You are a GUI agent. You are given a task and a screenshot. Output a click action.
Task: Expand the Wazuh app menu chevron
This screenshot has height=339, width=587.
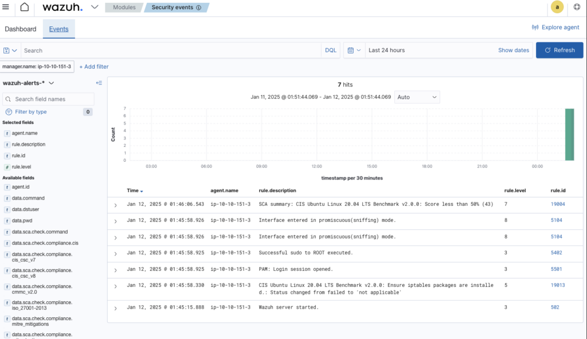coord(95,7)
